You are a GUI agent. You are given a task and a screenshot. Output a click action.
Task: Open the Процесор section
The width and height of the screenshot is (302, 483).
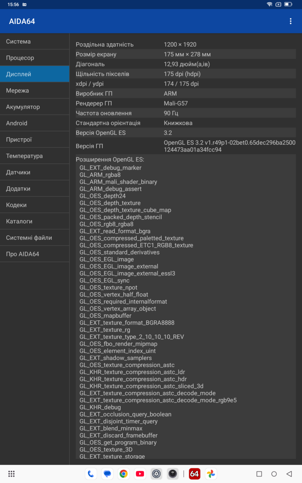click(x=34, y=58)
